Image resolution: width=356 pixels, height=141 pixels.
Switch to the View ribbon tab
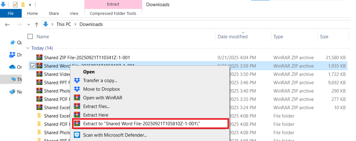pos(74,13)
